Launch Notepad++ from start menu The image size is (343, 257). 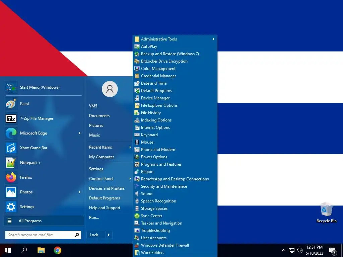coord(43,163)
